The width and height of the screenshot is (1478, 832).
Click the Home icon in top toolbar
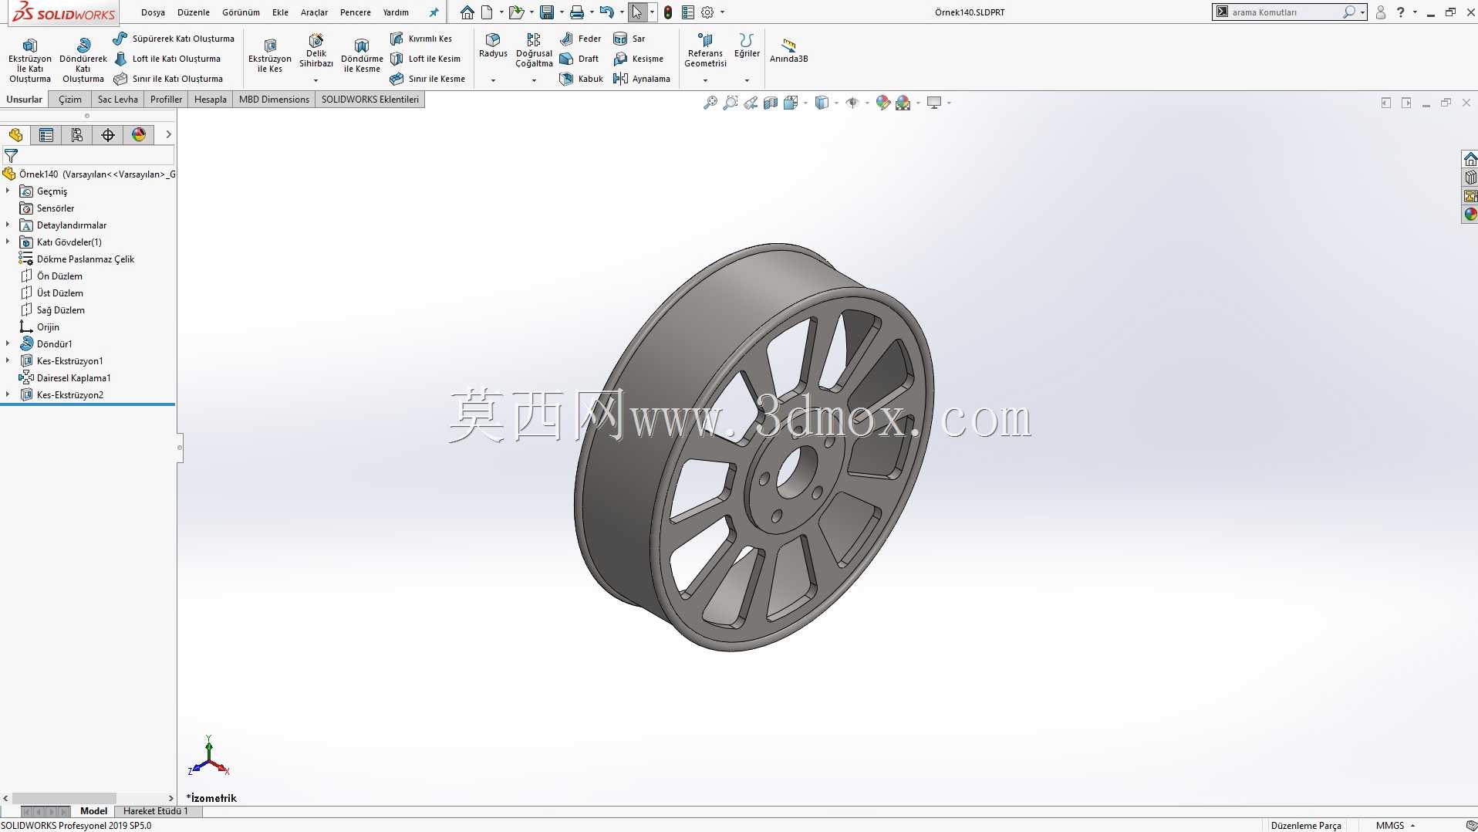[467, 12]
